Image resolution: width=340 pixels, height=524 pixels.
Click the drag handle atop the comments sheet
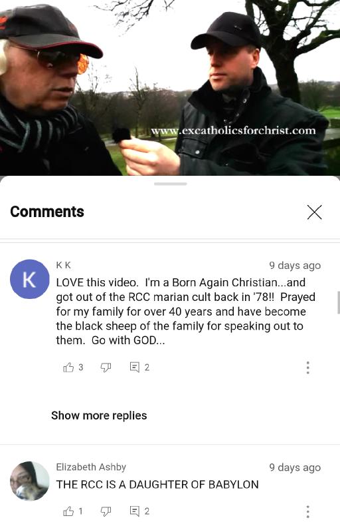tap(171, 184)
